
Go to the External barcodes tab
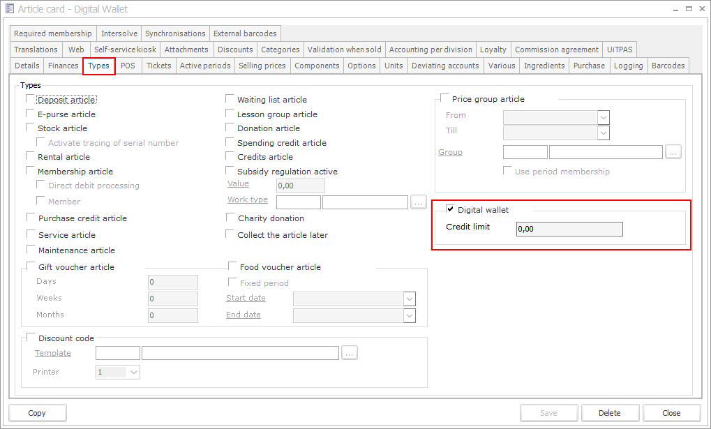click(245, 33)
